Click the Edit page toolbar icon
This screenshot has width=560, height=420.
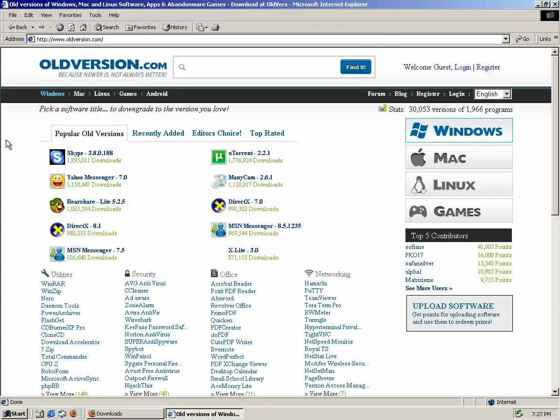pos(200,27)
